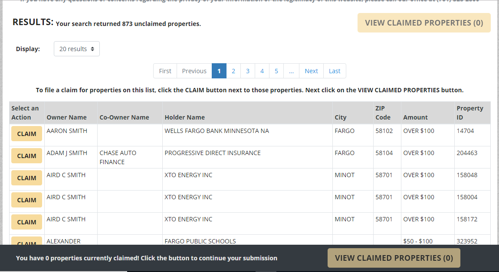Screen dimensions: 499x272
Task: Open page 3 of results
Action: (247, 71)
